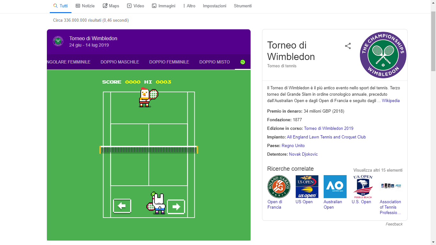Open All England Lawn Tennis and Croquet Club link
Screen dimensions: 436x245
(x=326, y=137)
